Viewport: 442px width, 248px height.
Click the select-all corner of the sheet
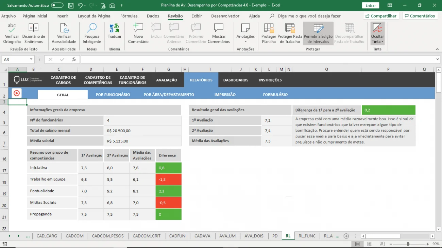click(x=5, y=69)
